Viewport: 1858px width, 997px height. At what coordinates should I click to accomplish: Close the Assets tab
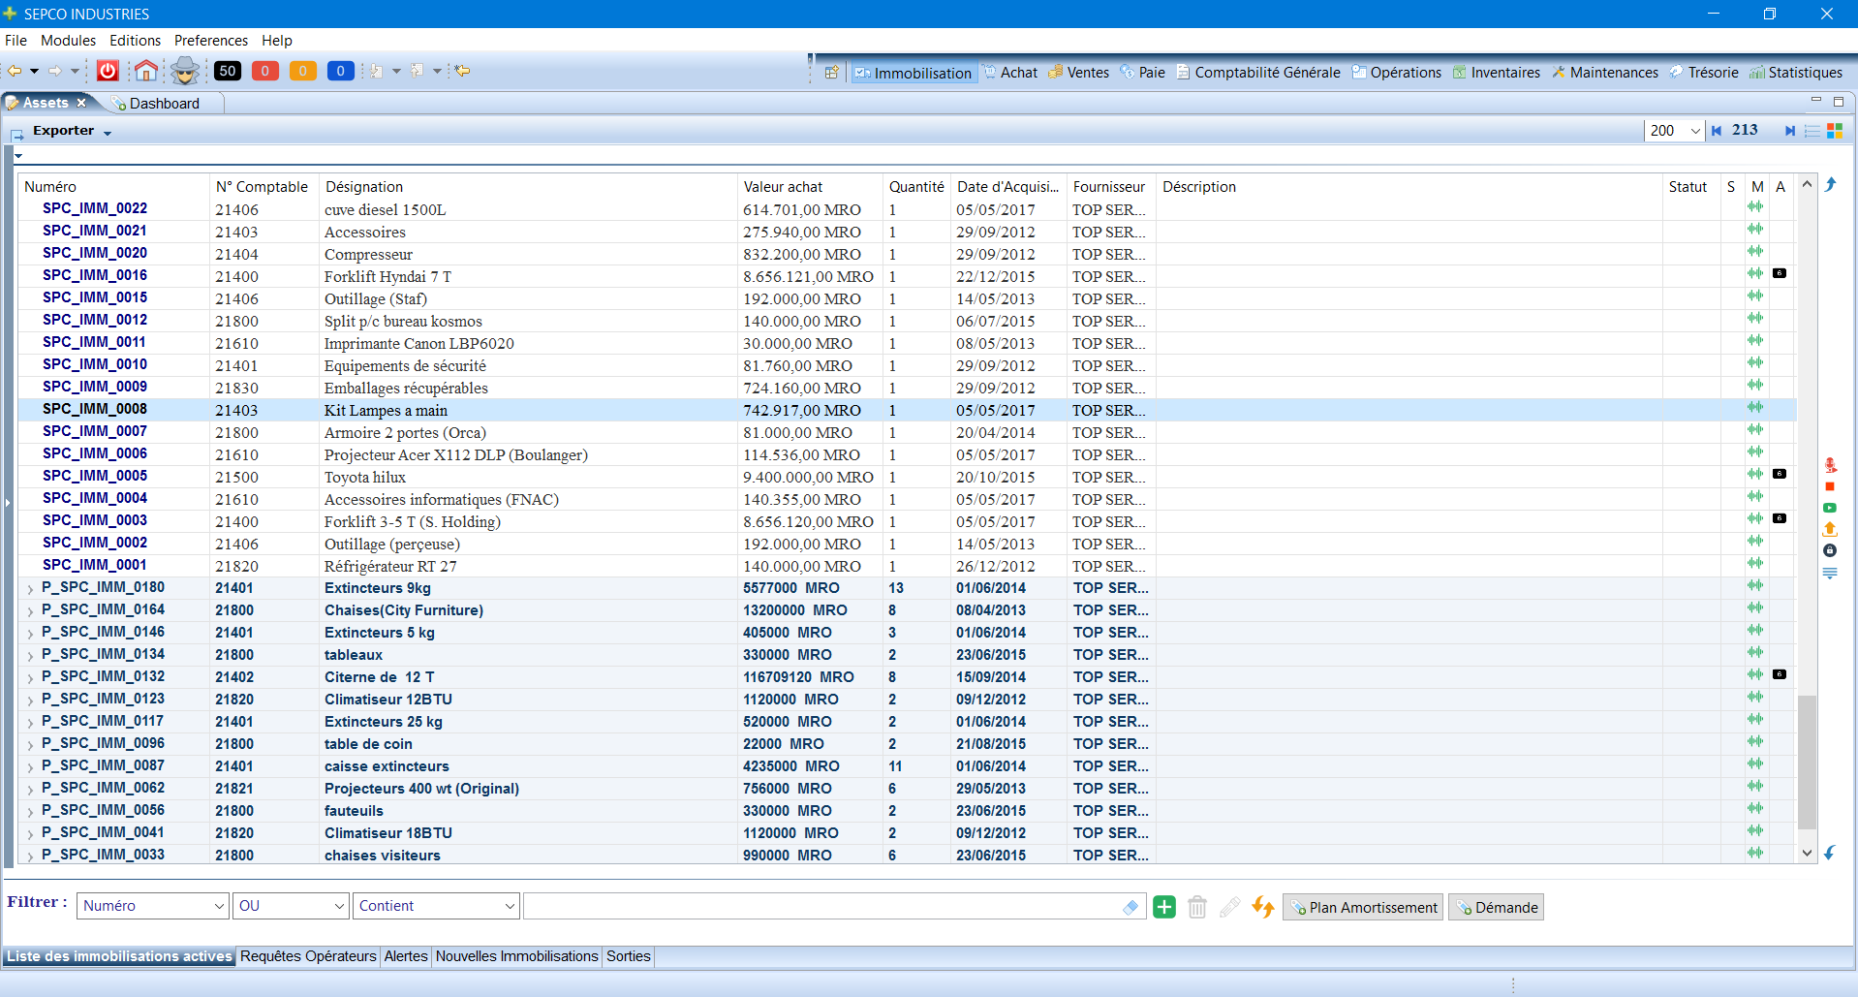tap(81, 103)
